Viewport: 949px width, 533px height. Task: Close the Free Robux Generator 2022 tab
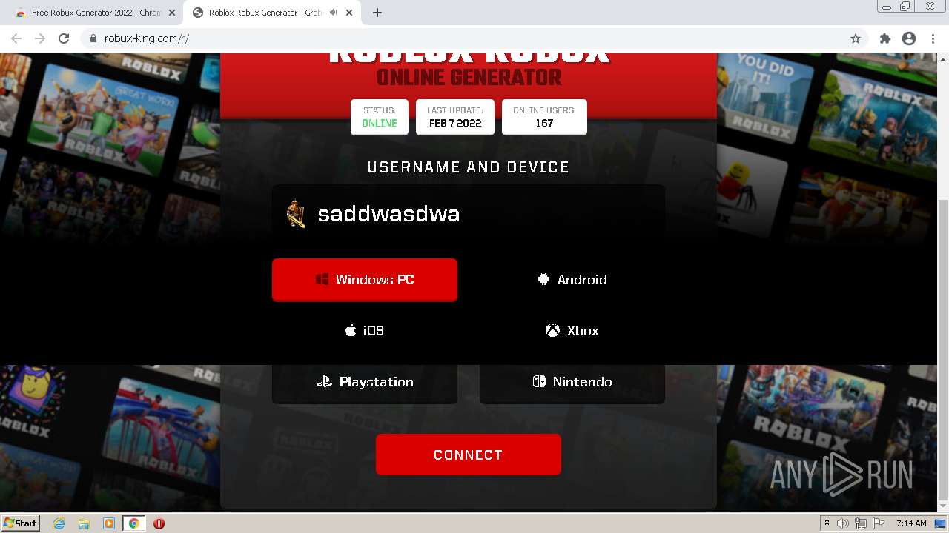pyautogui.click(x=172, y=13)
